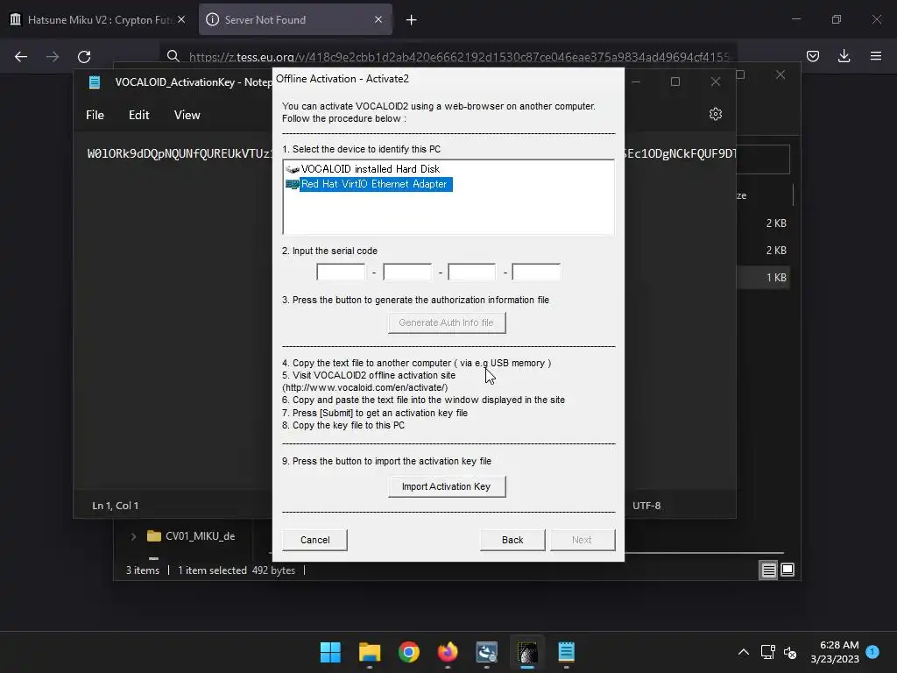This screenshot has width=897, height=673.
Task: Click search icon in address bar
Action: 173,56
